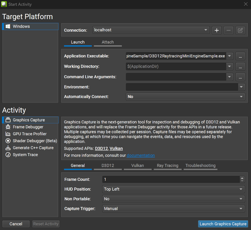Open the documentation link

click(x=141, y=155)
